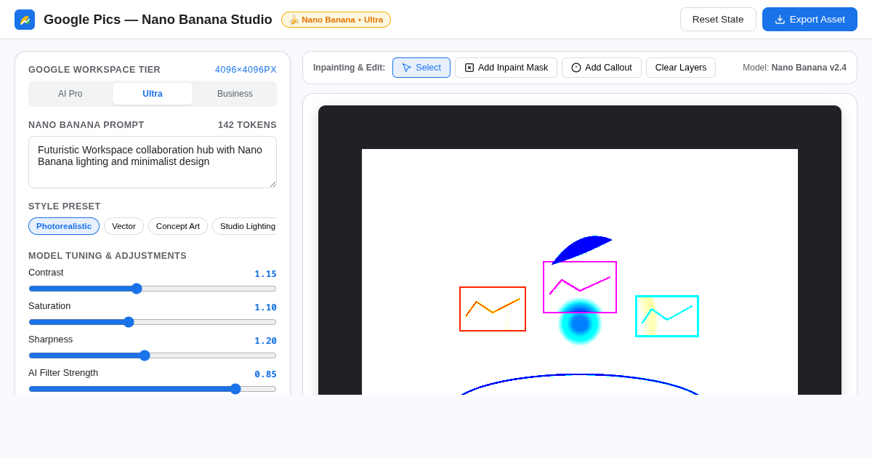Click the Sharpness value 1.20
The height and width of the screenshot is (458, 872).
[265, 341]
